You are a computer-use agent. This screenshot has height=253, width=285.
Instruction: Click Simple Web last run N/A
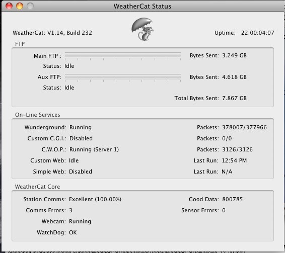pyautogui.click(x=227, y=172)
